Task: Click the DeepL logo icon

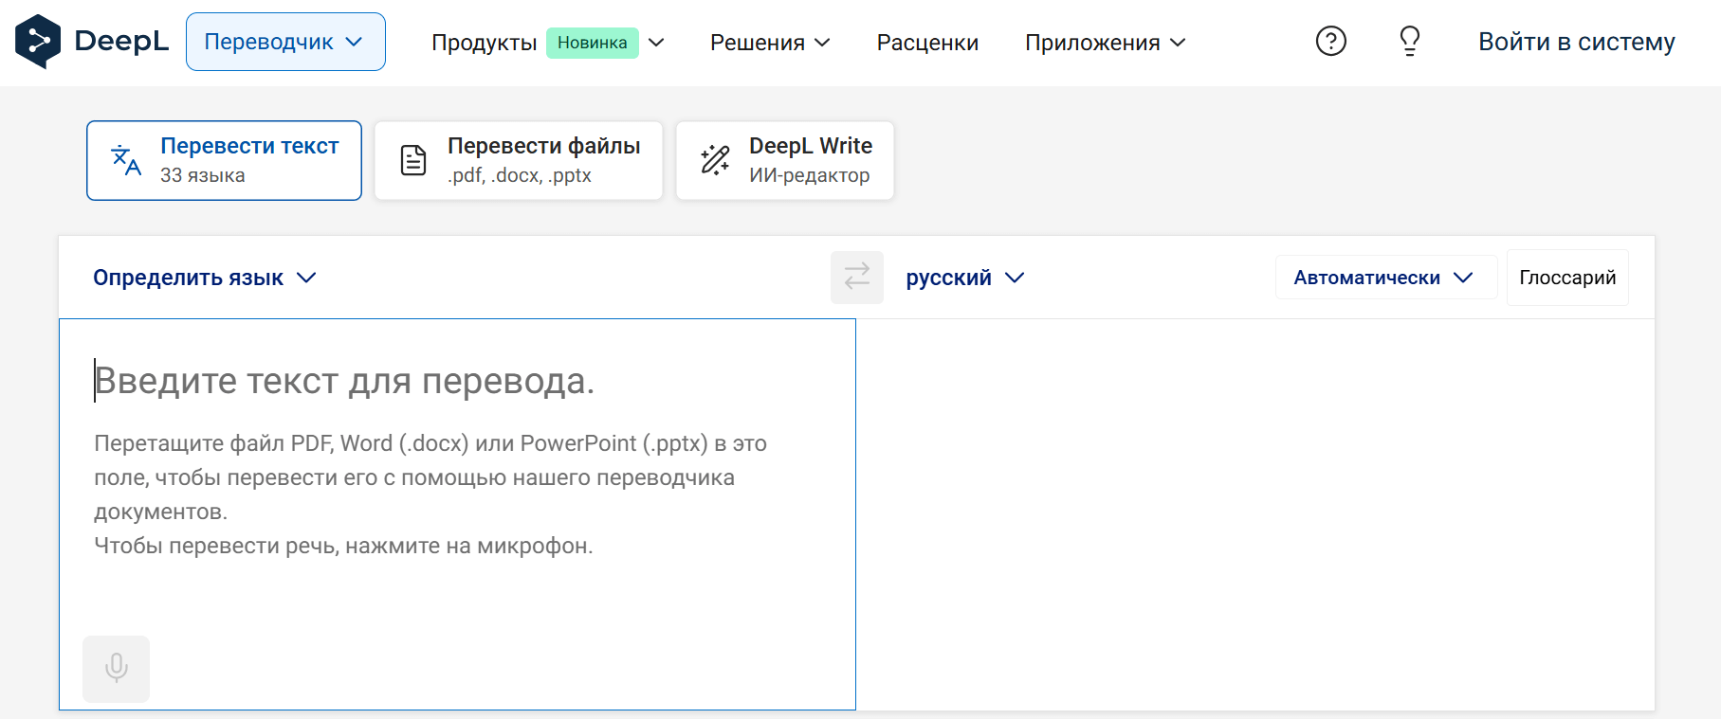Action: 38,42
